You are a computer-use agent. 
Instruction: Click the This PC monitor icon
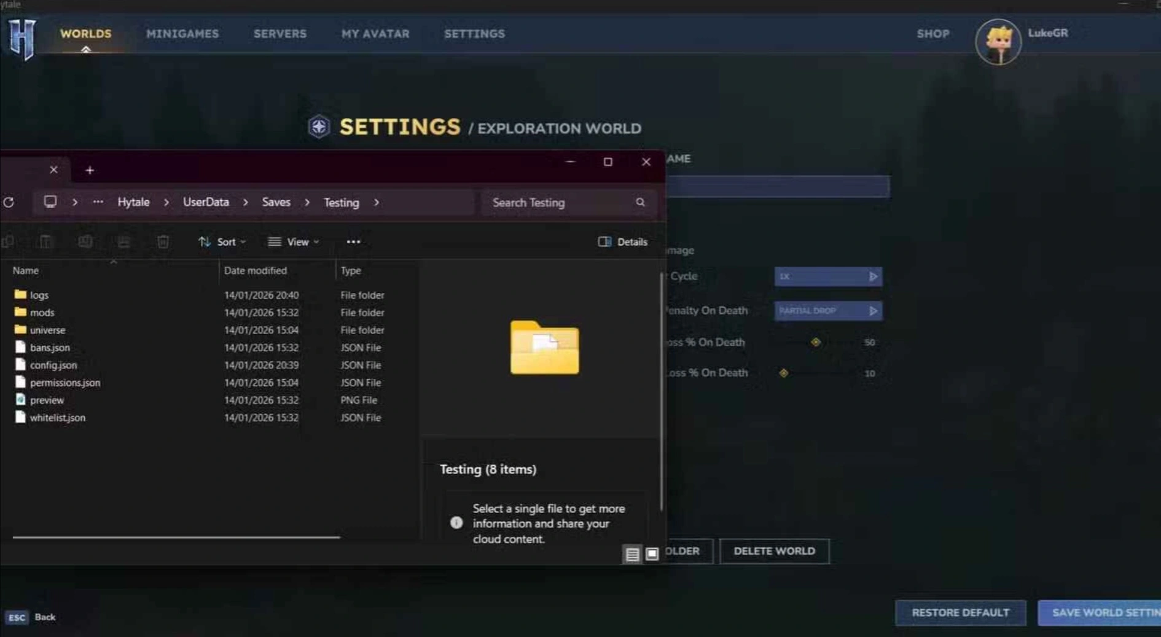(50, 202)
